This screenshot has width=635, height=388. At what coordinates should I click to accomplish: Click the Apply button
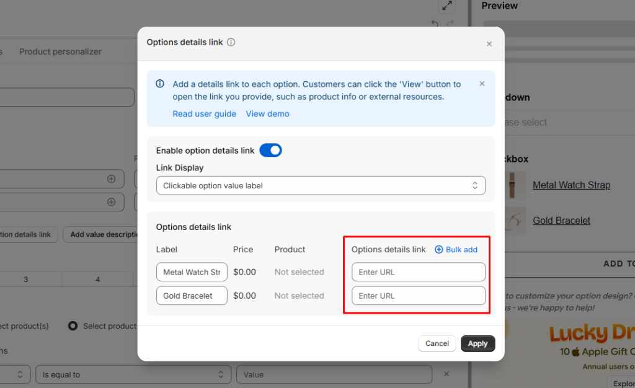click(x=477, y=343)
